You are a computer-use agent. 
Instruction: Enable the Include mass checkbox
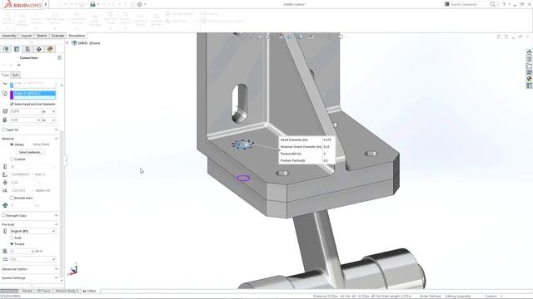[12, 198]
